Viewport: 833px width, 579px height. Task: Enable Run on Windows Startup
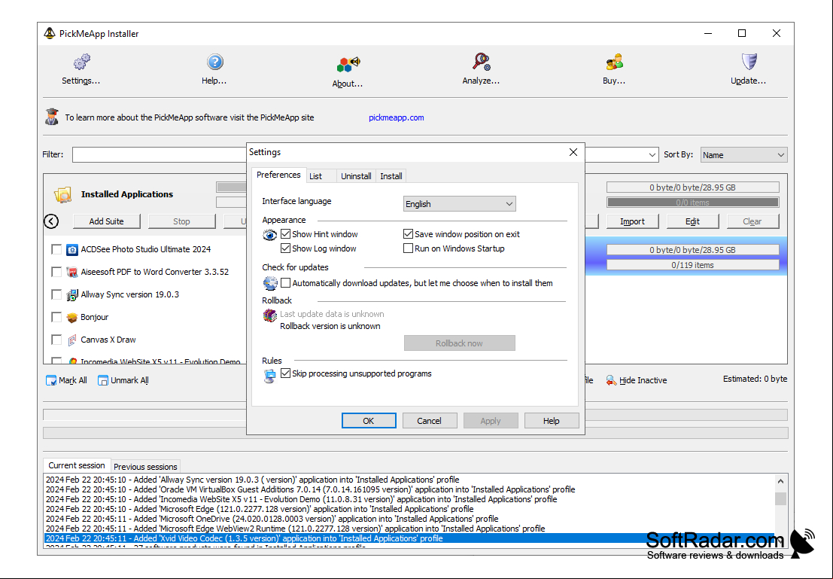(x=408, y=248)
